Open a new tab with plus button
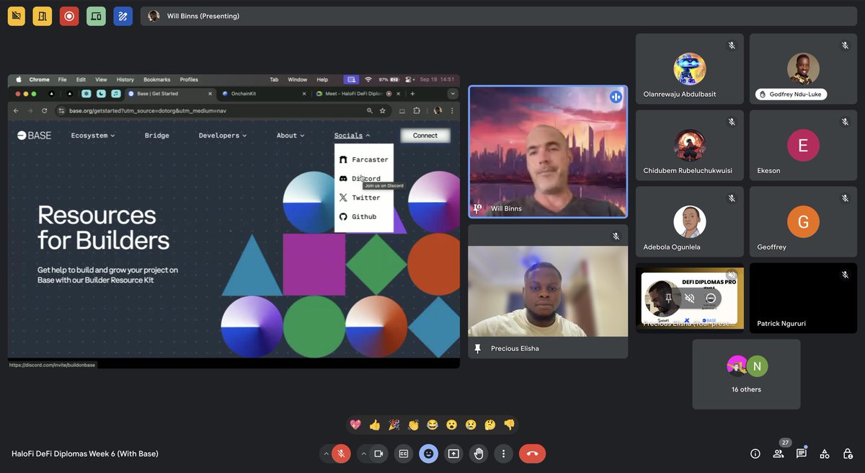The height and width of the screenshot is (473, 865). (x=413, y=94)
